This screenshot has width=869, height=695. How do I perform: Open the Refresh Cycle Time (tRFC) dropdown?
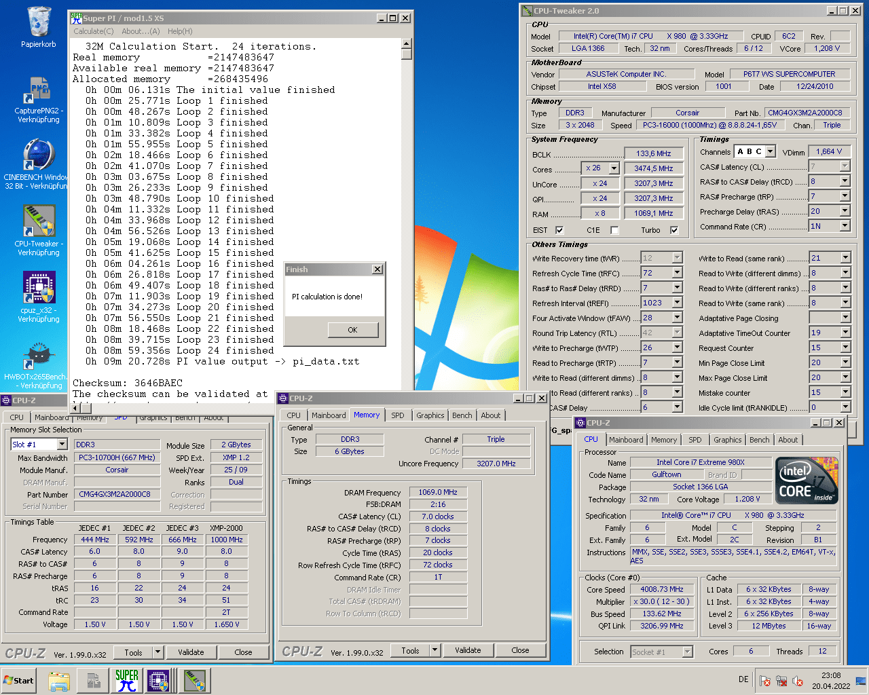pos(677,273)
